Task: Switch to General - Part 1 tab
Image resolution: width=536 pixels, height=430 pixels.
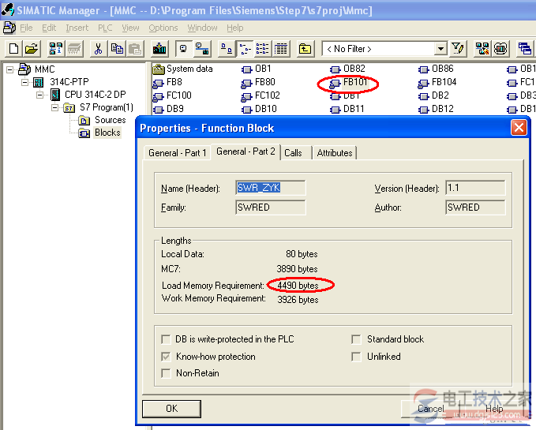Action: (x=177, y=153)
